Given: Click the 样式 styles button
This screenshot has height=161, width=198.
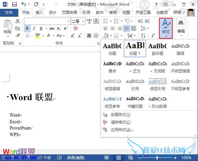Looking at the screenshot, I should (x=166, y=28).
